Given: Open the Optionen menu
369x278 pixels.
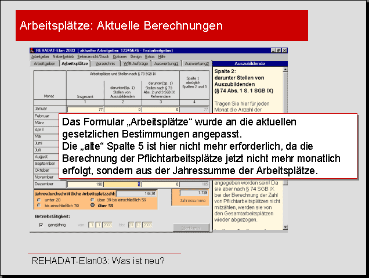Looking at the screenshot, I should [x=120, y=57].
